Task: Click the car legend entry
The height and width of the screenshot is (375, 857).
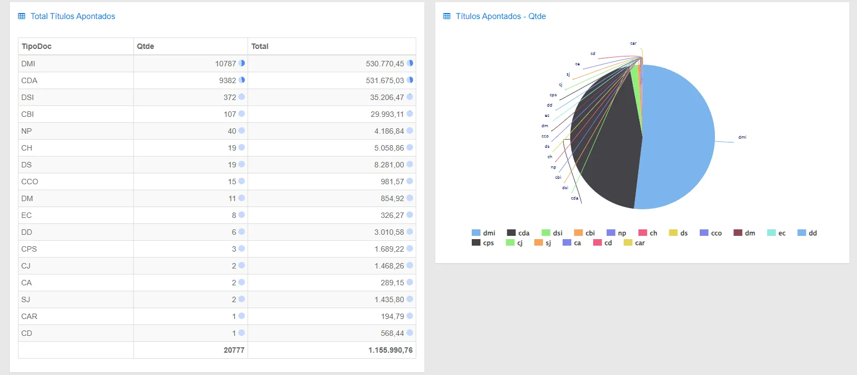Action: tap(634, 242)
